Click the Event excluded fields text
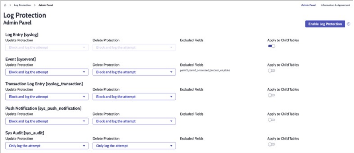The width and height of the screenshot is (354, 153). click(205, 71)
